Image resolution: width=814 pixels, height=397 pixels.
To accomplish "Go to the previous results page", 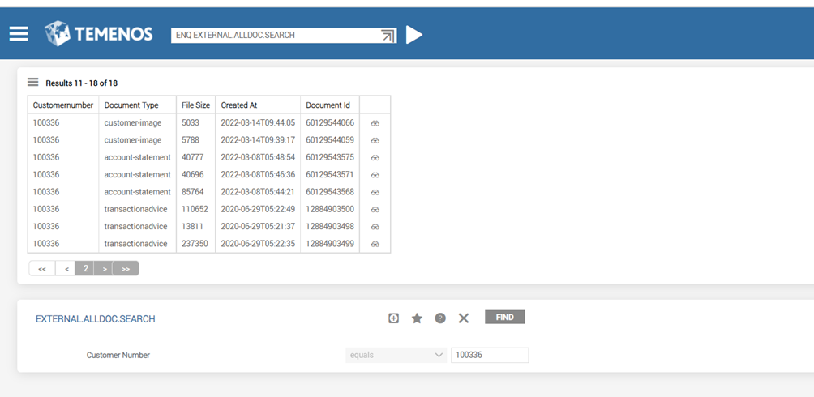I will tap(66, 269).
